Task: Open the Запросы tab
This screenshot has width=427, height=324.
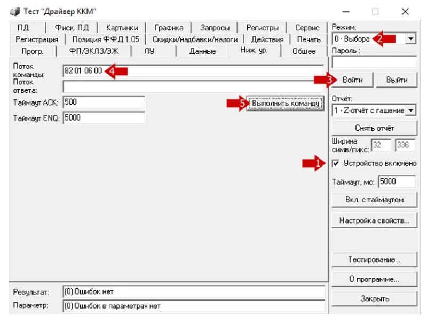Action: click(x=215, y=28)
